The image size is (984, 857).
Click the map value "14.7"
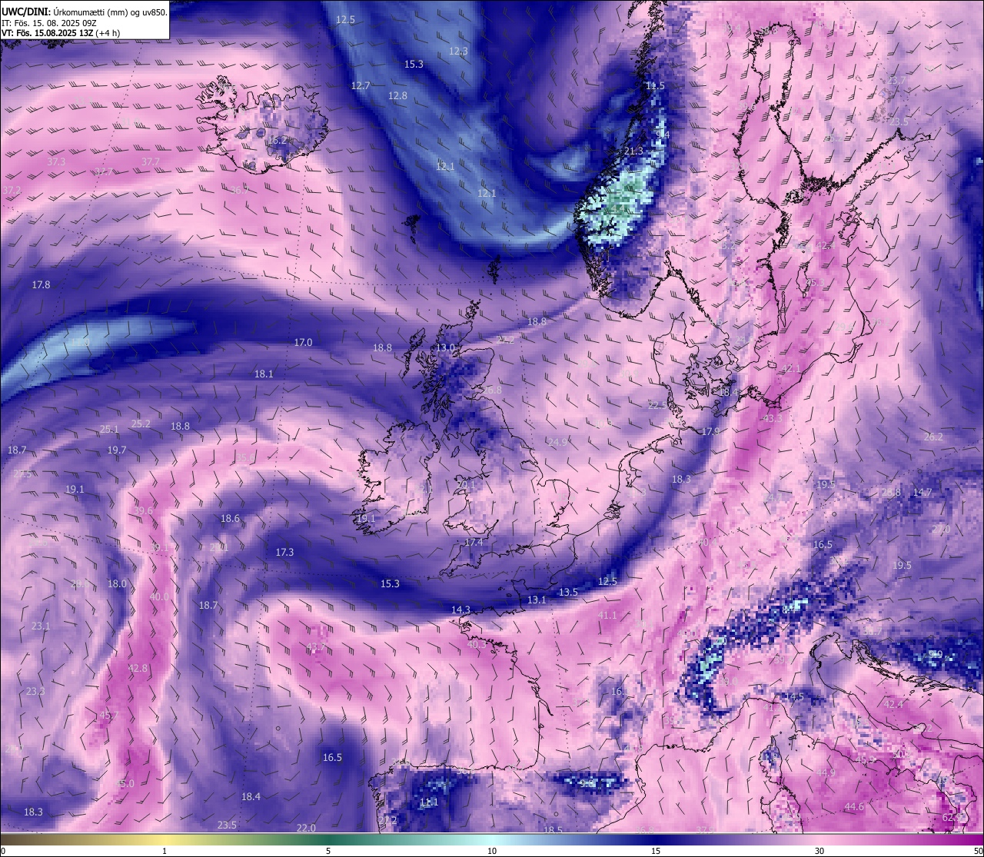pos(922,493)
